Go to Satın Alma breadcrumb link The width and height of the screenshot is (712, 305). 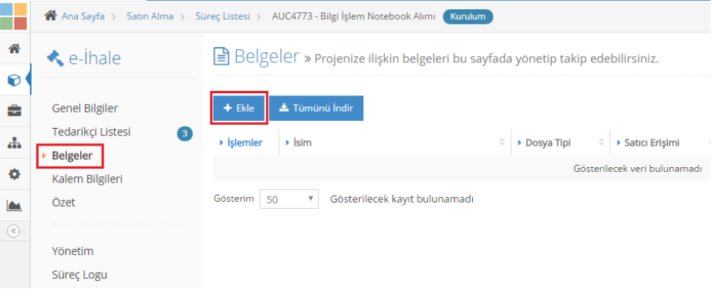150,16
